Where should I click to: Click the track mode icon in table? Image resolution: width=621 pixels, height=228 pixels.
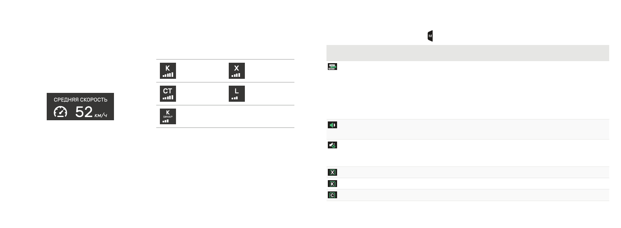point(332,67)
